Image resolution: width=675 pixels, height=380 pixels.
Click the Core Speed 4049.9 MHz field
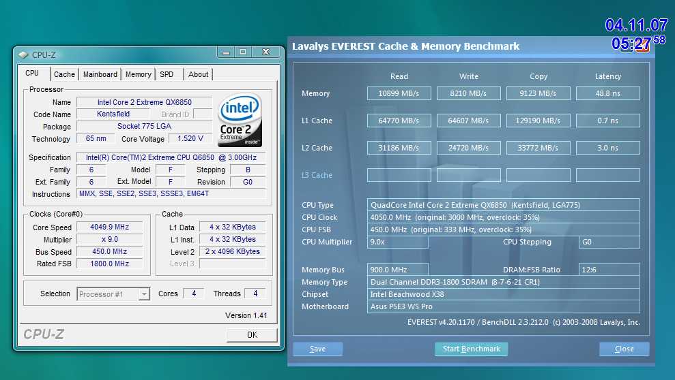[110, 227]
